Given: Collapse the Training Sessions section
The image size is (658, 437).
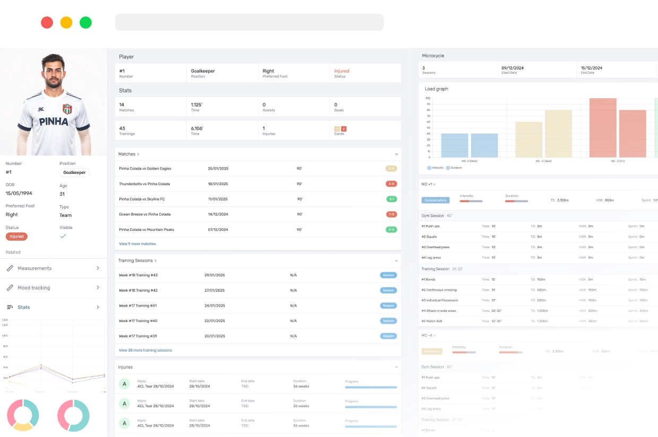Looking at the screenshot, I should pyautogui.click(x=396, y=261).
